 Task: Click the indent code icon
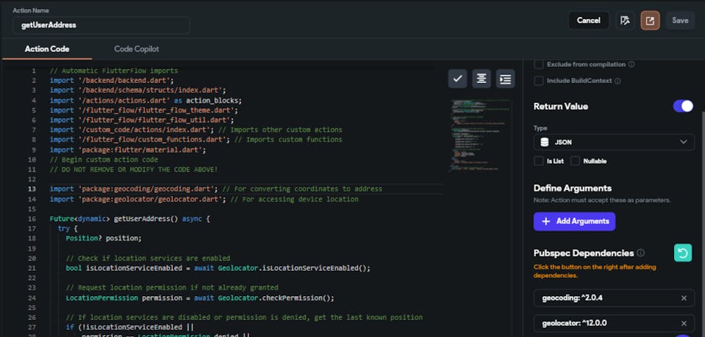coord(505,79)
